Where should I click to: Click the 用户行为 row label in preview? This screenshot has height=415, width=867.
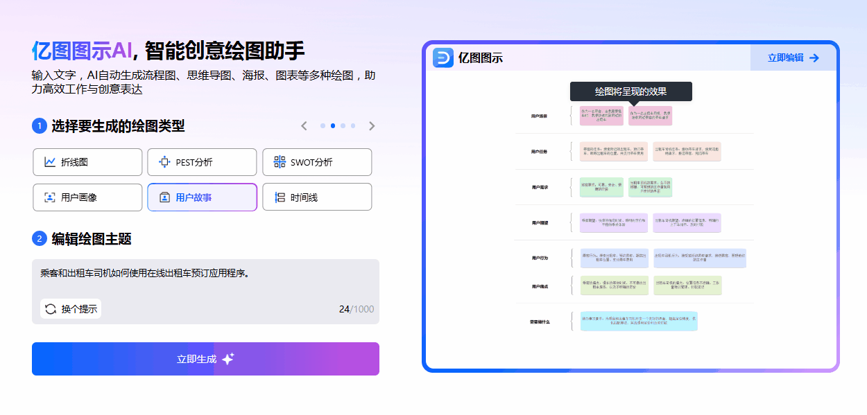tap(539, 258)
